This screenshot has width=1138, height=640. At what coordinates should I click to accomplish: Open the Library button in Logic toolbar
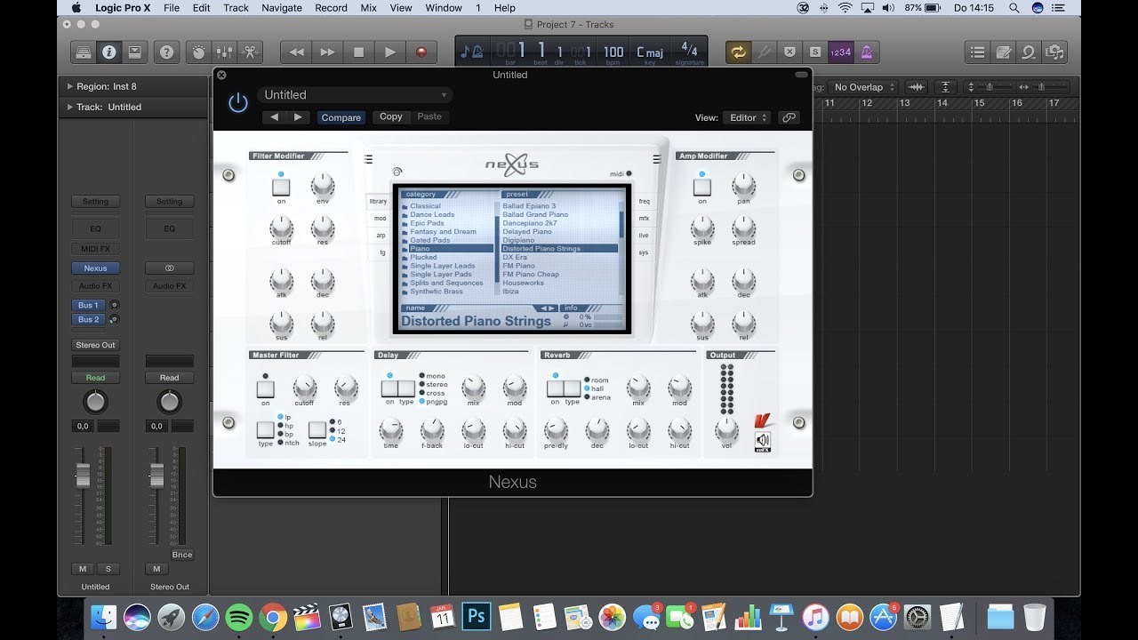(x=83, y=52)
